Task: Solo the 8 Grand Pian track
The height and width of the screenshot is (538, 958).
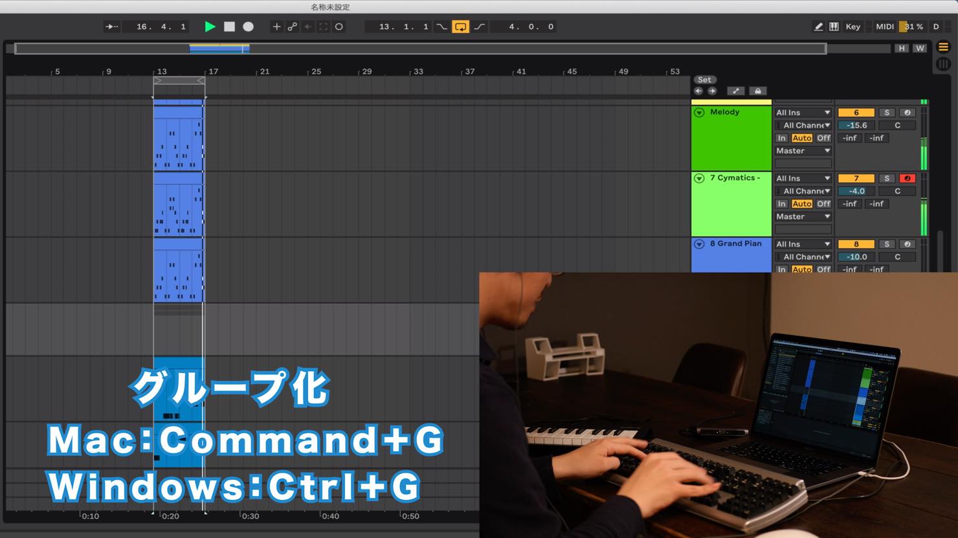Action: 887,244
